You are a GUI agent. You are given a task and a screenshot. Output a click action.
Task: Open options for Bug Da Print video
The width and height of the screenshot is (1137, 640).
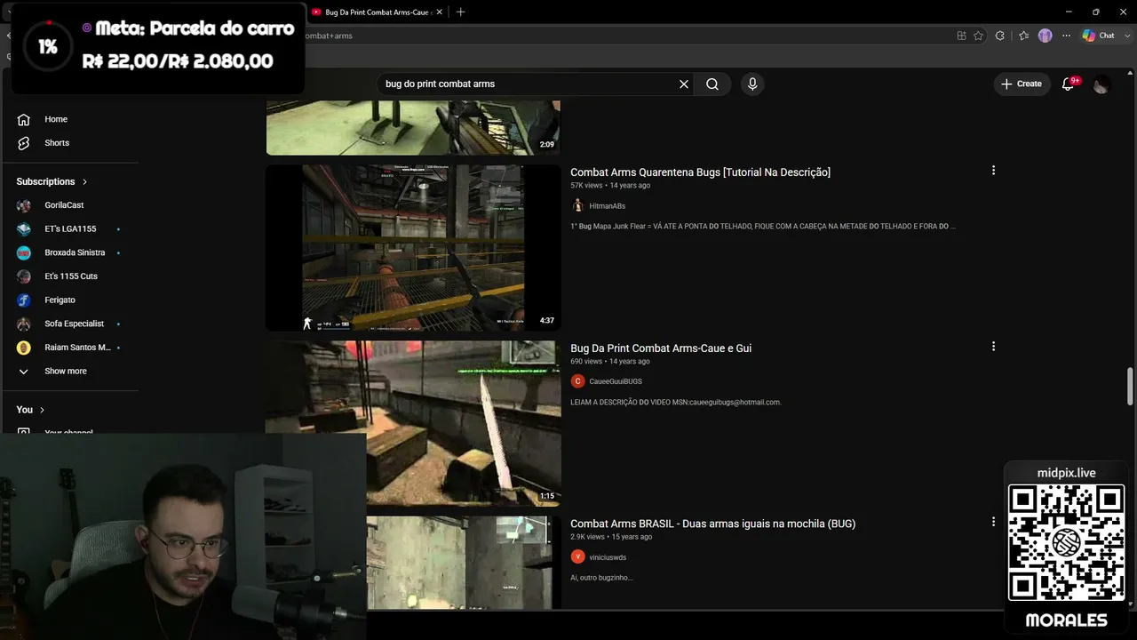[x=993, y=347]
